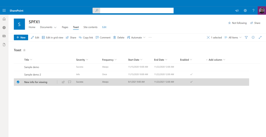
Task: Deselect the New info for viewing row
Action: pyautogui.click(x=18, y=82)
